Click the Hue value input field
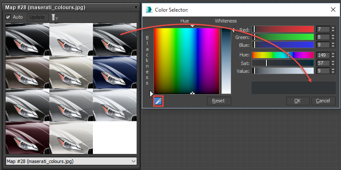Screen dimensions: 341x170 323,55
